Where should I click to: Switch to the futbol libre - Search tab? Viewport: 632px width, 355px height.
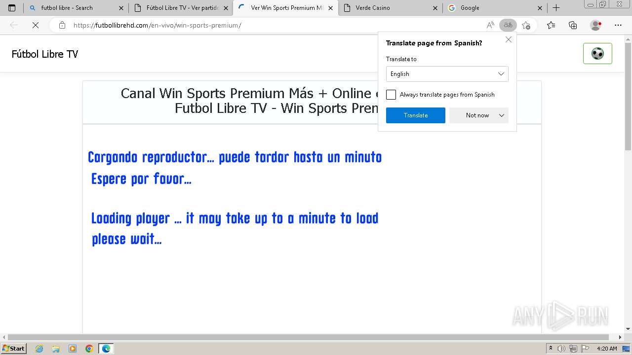pos(76,8)
